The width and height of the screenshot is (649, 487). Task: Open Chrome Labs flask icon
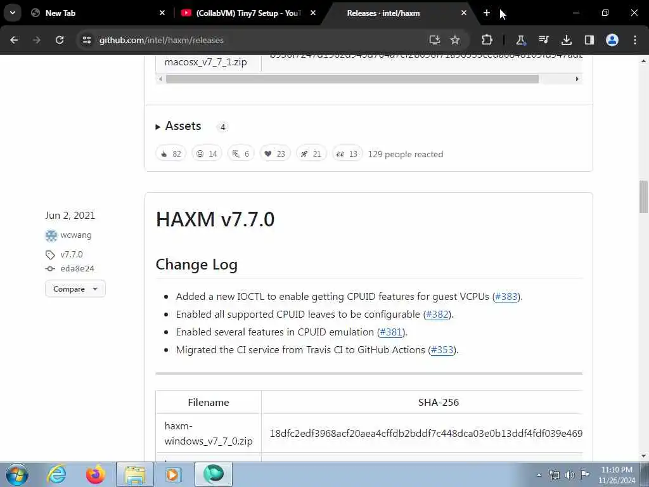click(x=520, y=40)
